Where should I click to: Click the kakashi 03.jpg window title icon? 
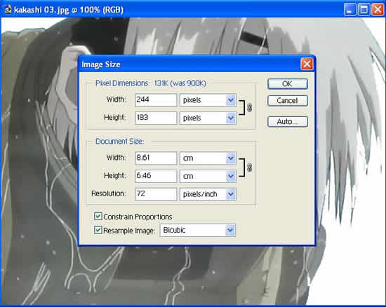[8, 10]
